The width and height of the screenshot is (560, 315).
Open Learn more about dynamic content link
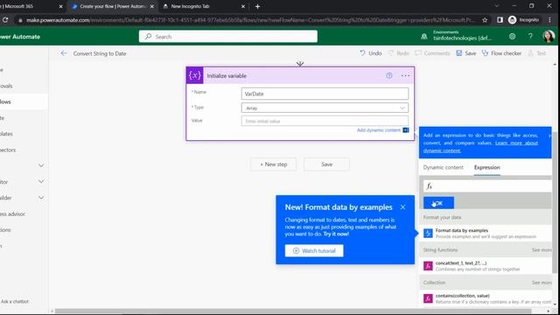480,147
